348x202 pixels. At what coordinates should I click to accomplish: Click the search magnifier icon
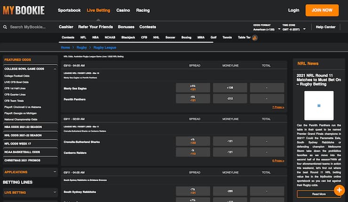tap(5, 27)
